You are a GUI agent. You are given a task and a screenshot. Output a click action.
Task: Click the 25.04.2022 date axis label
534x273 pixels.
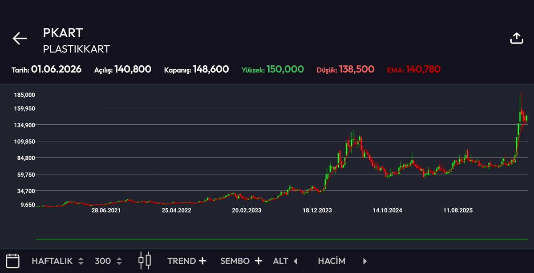(176, 210)
